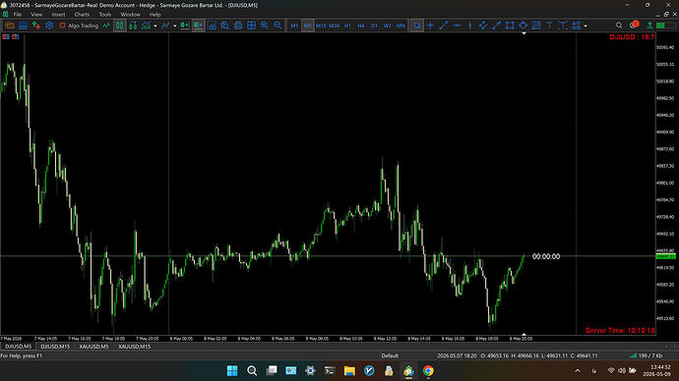Open line chart type dropdown arrow
The height and width of the screenshot is (381, 679).
point(155,26)
